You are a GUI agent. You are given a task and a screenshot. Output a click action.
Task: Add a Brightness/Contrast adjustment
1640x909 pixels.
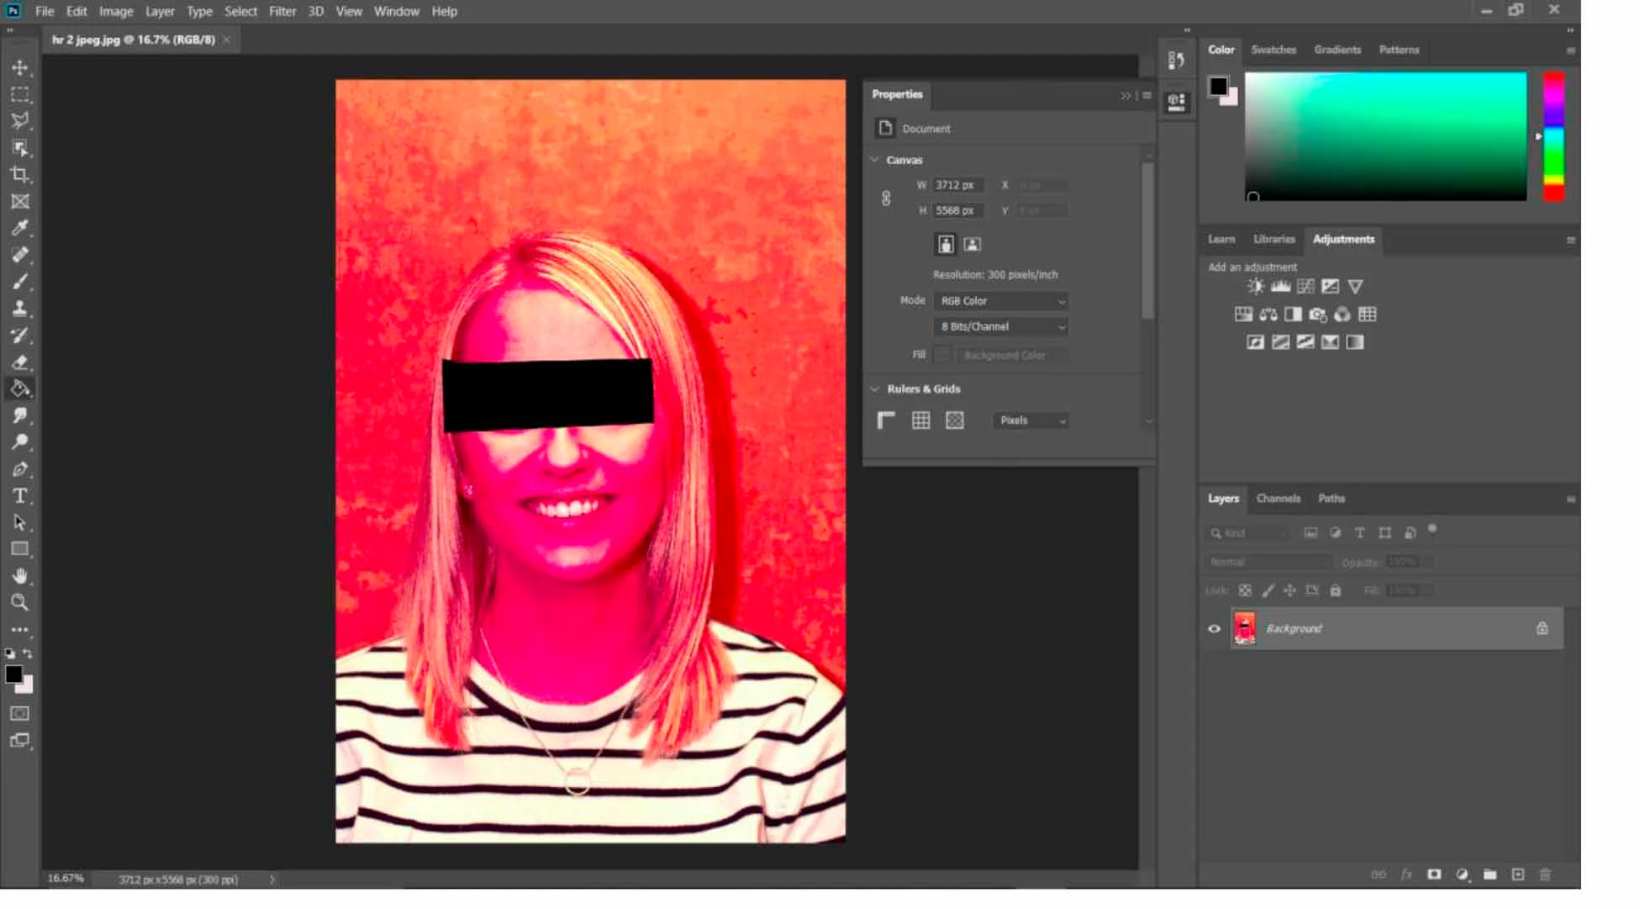tap(1255, 287)
